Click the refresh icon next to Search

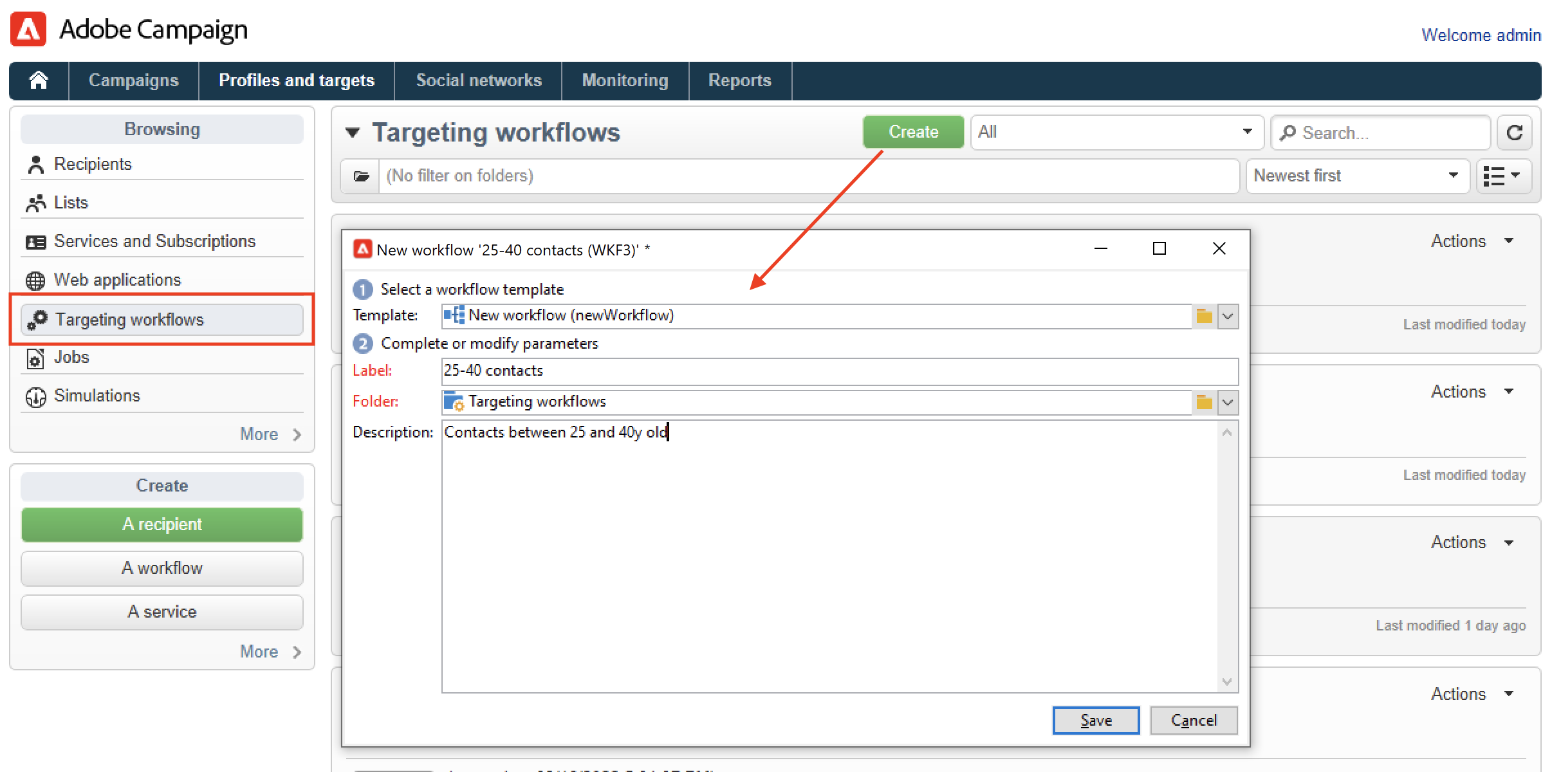(1515, 133)
